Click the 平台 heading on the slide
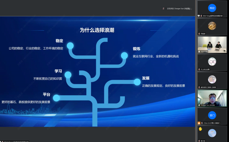This screenshot has height=142, width=229. tap(46, 94)
